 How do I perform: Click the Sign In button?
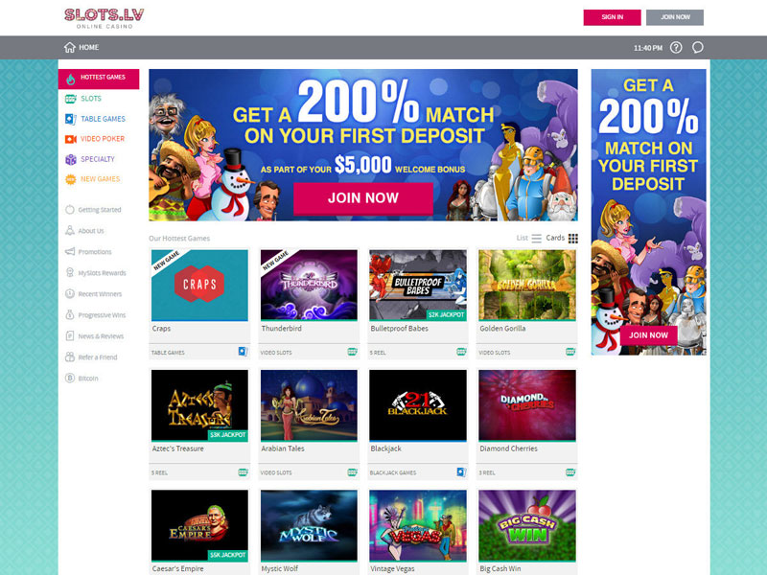[612, 17]
